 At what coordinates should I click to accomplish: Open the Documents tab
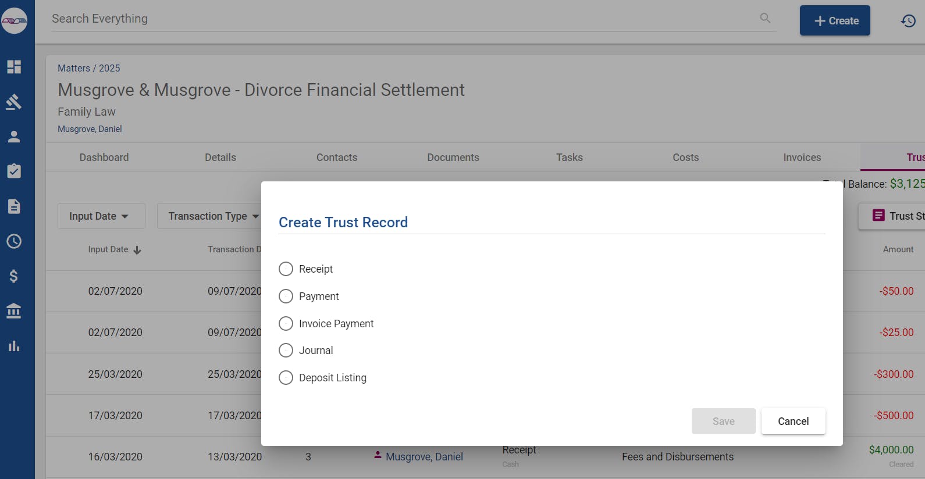click(x=453, y=158)
